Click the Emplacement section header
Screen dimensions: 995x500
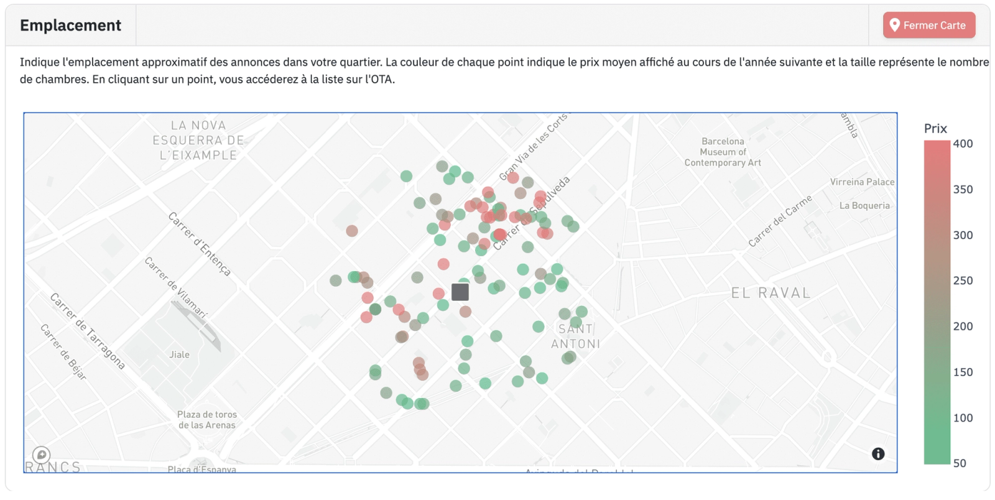pos(70,25)
